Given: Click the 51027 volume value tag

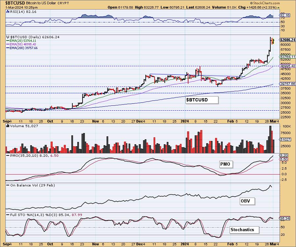Looking at the screenshot, I should 285,139.
